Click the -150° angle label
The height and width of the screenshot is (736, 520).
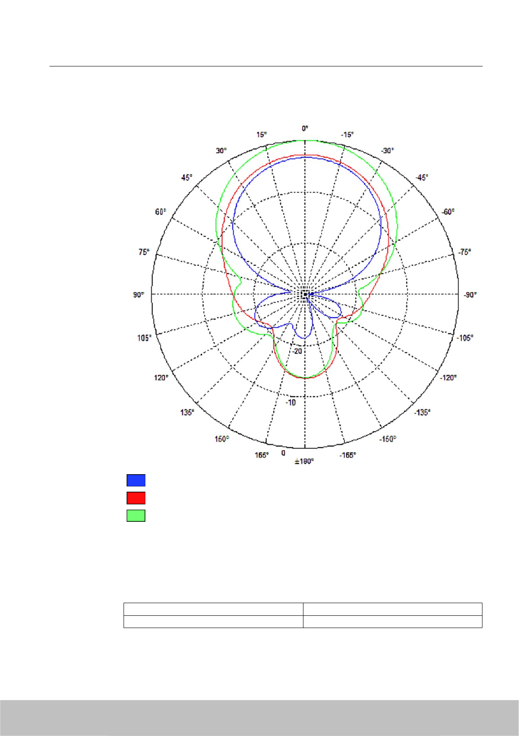[388, 439]
